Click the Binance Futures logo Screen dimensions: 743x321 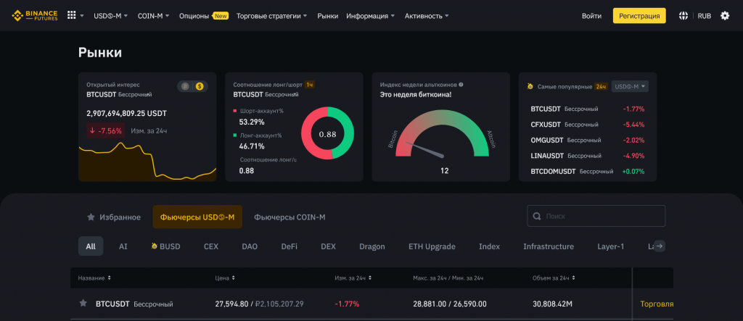click(x=35, y=16)
